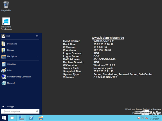
Task: Open Server Manager from the taskbar
Action: tap(21, 118)
